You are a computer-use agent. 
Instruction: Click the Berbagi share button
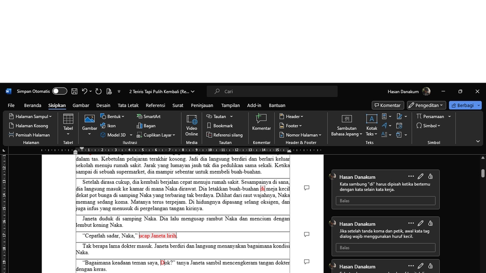[463, 105]
